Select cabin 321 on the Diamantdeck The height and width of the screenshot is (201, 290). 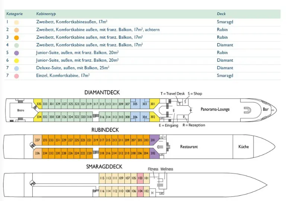83,104
